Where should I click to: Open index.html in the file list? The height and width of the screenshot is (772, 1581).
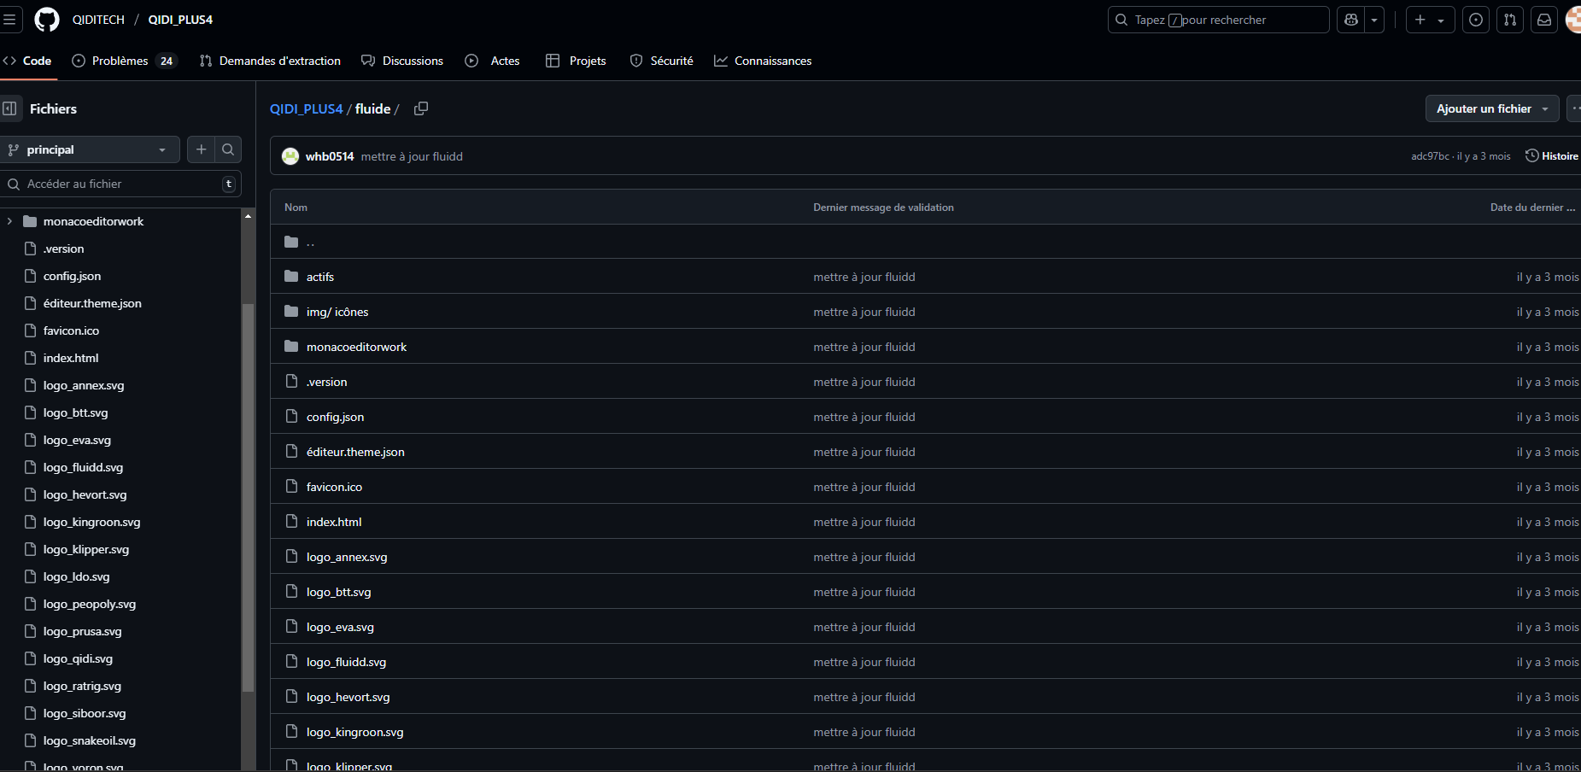tap(334, 522)
